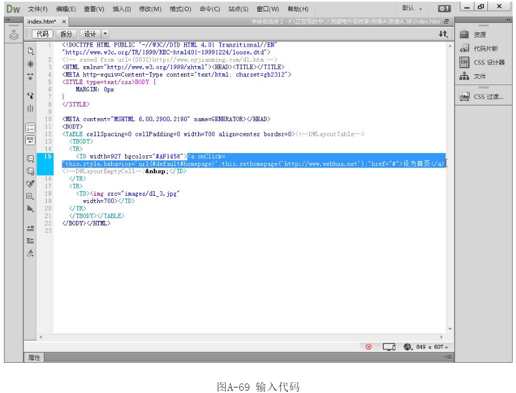Open the 默认 workspace dropdown
The image size is (516, 393).
pos(412,8)
